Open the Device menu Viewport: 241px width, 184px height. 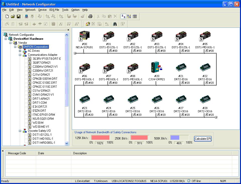pos(42,10)
